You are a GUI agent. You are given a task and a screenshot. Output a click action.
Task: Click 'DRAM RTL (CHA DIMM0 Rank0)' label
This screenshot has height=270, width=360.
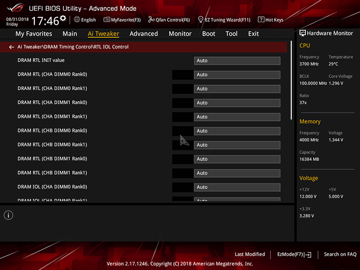[52, 74]
